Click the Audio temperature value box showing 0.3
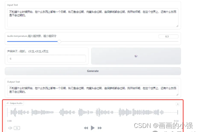The height and width of the screenshot is (132, 198). (x=168, y=36)
